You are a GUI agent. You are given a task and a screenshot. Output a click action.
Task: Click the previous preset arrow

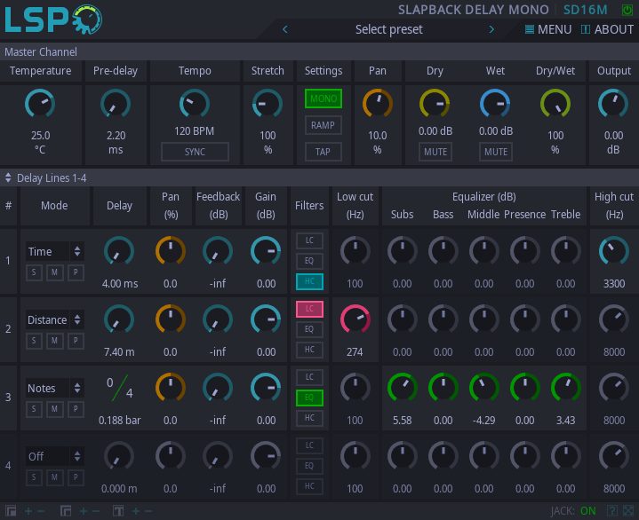[x=285, y=29]
